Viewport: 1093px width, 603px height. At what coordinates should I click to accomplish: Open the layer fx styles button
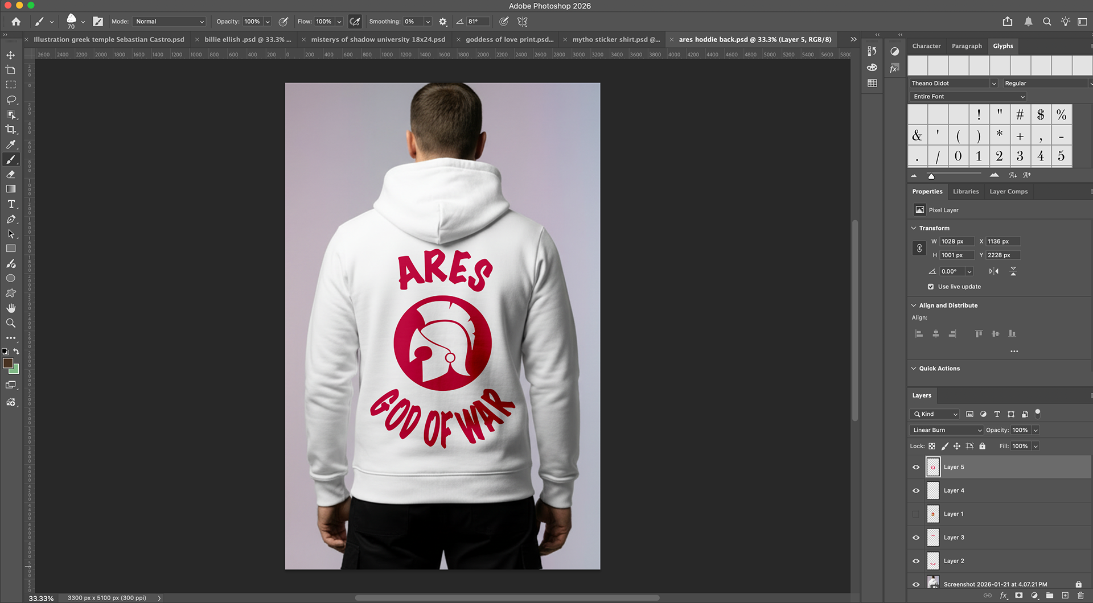pos(1004,596)
